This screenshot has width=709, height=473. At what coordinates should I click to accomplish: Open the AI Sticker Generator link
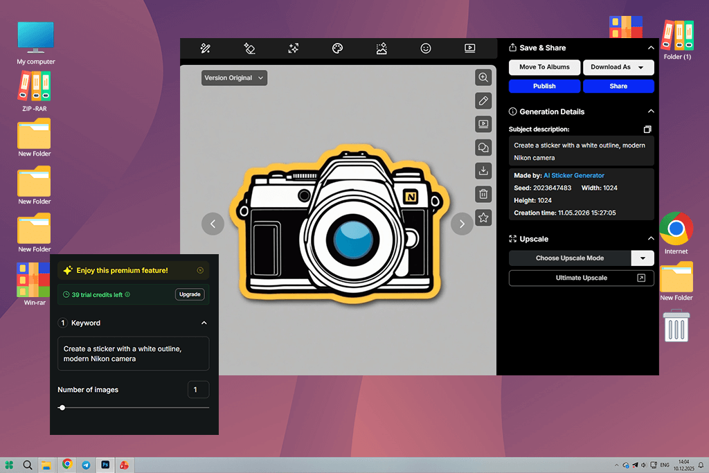click(x=573, y=175)
